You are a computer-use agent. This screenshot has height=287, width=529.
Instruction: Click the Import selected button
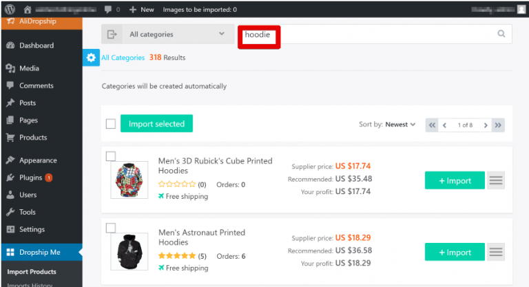[156, 123]
